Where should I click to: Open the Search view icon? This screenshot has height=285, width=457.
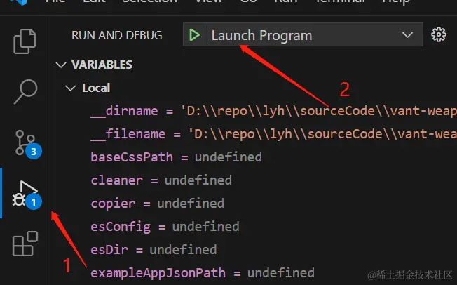[26, 90]
